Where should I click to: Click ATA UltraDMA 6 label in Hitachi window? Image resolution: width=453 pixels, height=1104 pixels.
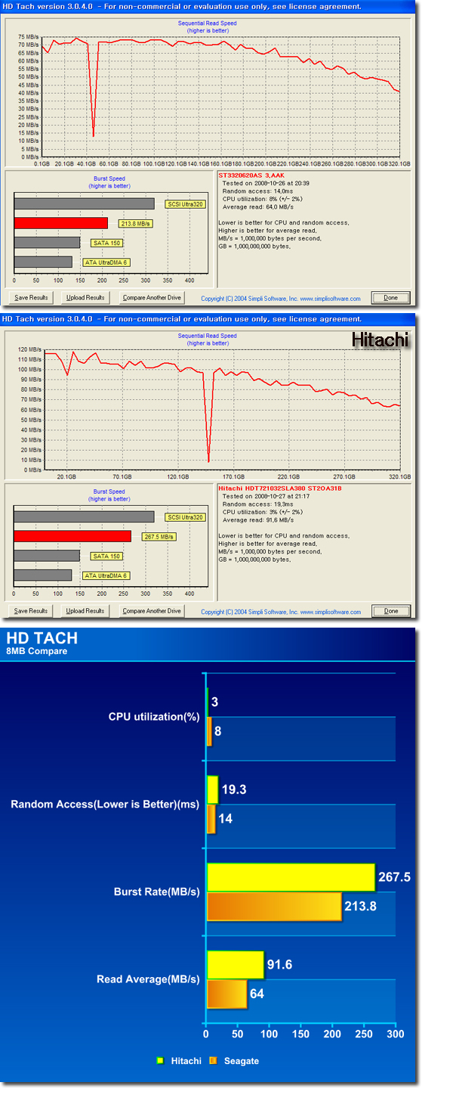pyautogui.click(x=106, y=576)
